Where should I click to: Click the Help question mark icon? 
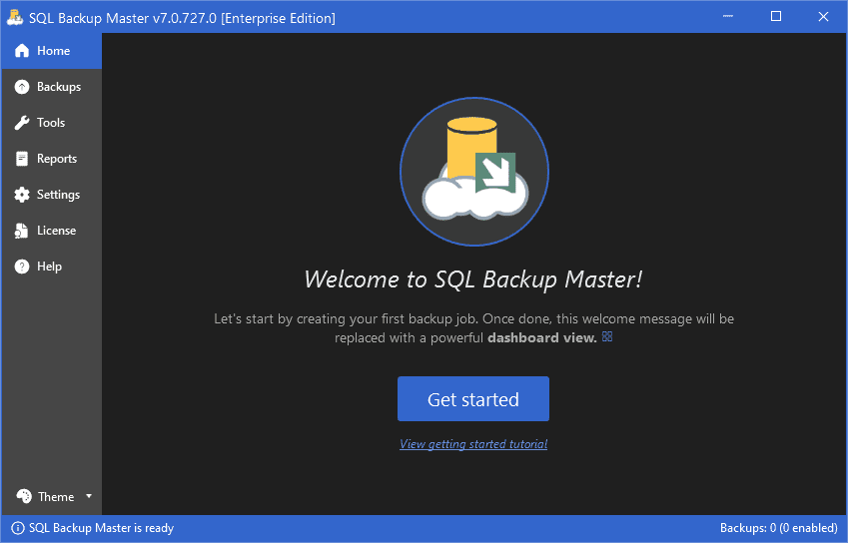pos(22,267)
